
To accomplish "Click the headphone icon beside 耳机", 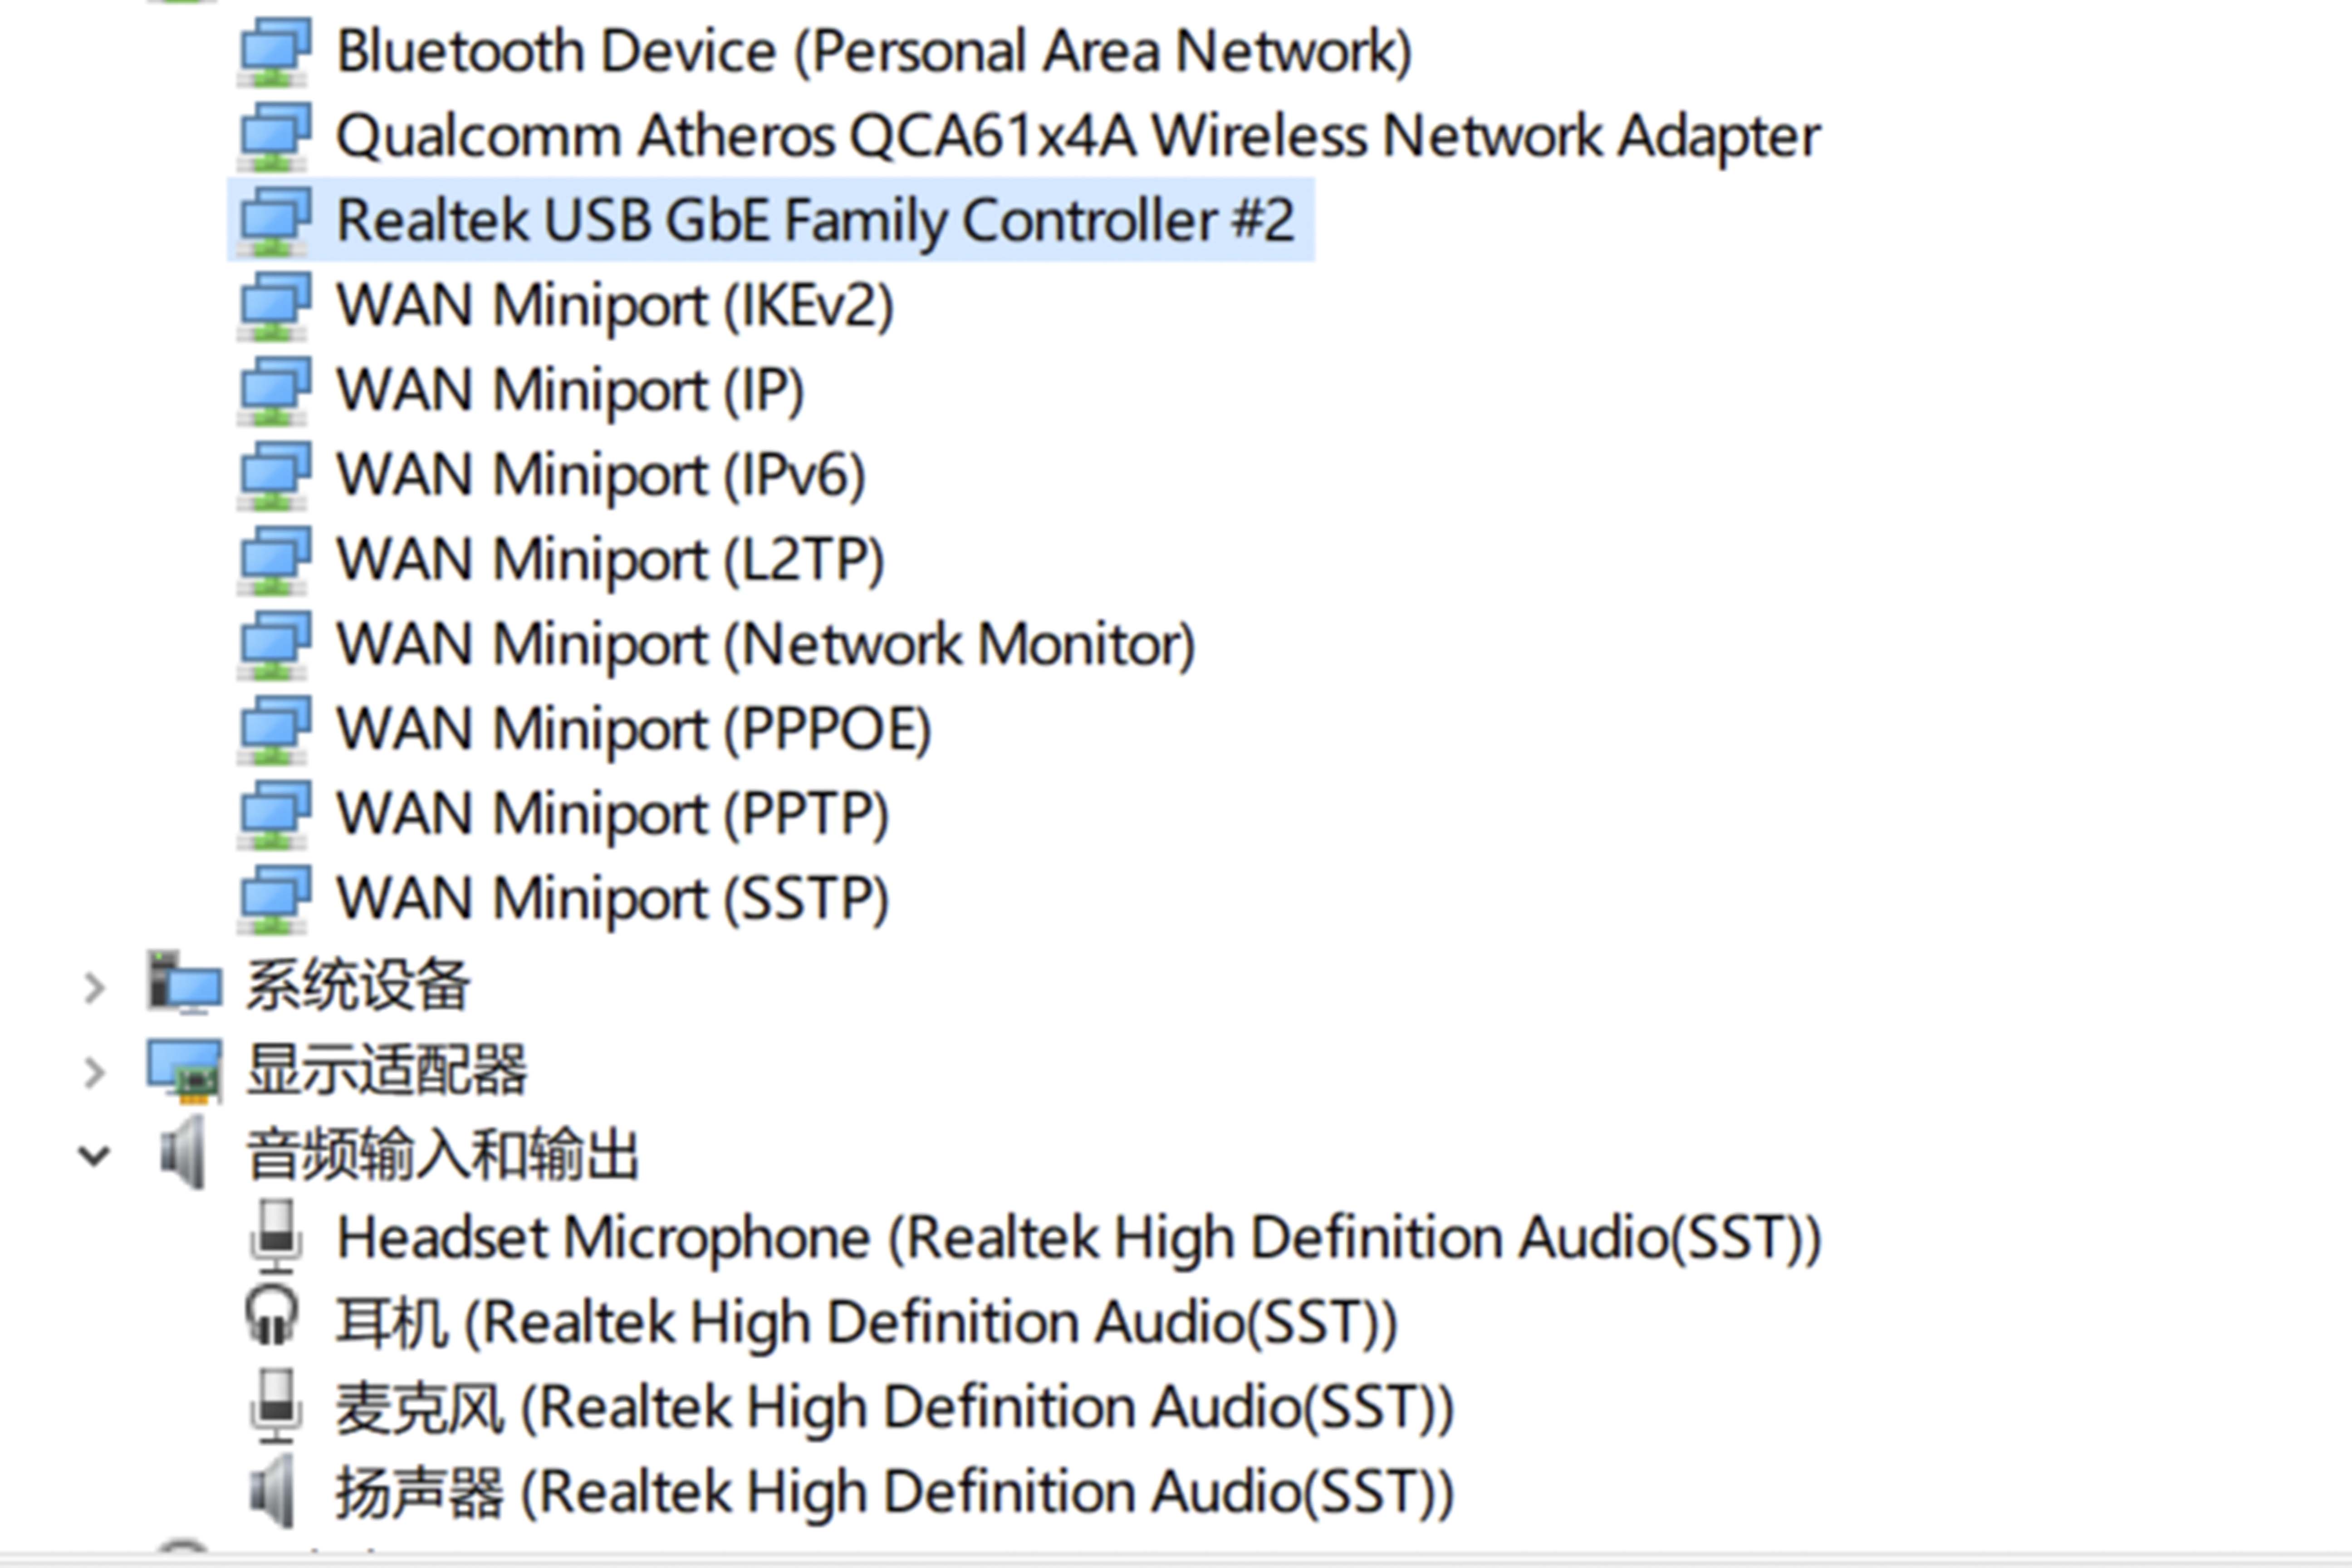I will [x=273, y=1320].
